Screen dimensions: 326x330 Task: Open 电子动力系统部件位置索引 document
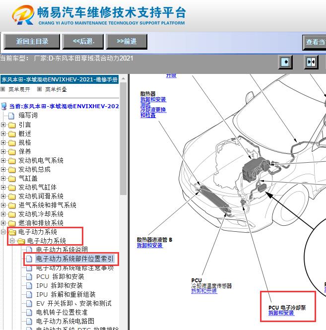(75, 259)
